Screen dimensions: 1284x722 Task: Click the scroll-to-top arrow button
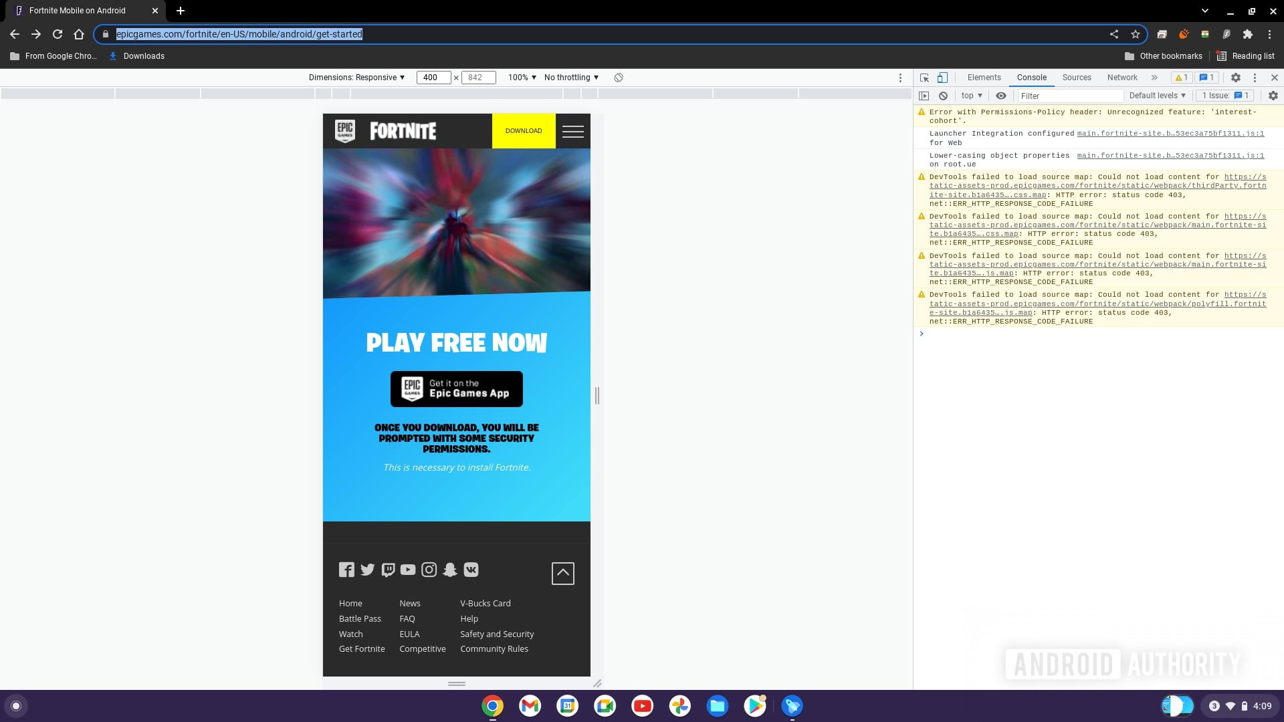coord(562,573)
